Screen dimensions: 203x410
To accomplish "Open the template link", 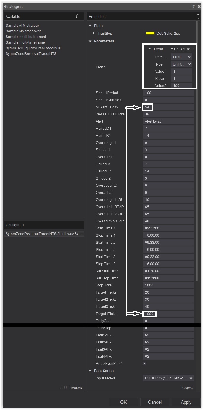I will [188, 387].
